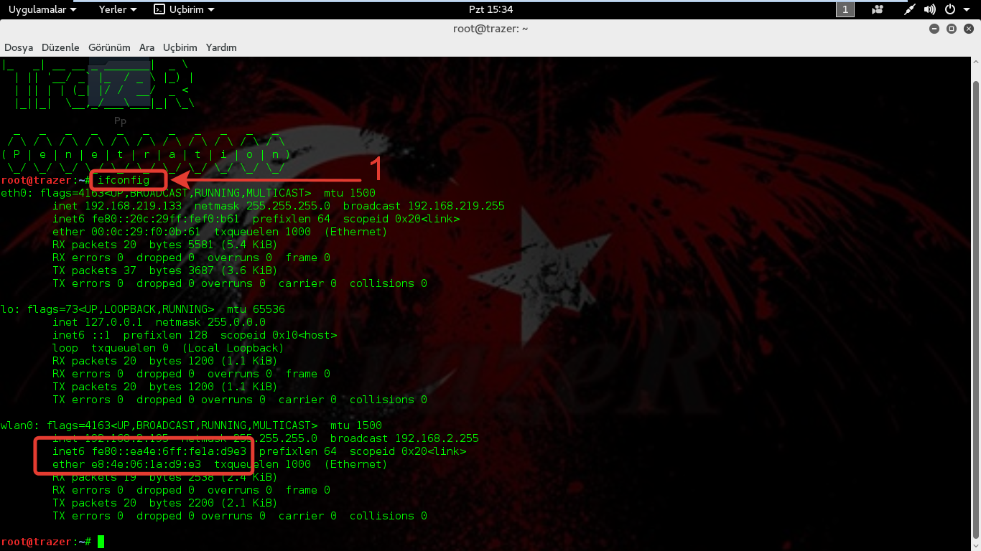The height and width of the screenshot is (551, 981).
Task: Click the terminal title root@trazer: ~
Action: click(x=490, y=29)
